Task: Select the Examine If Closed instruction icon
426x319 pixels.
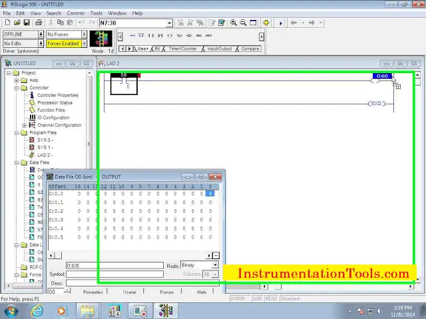Action: tap(151, 35)
